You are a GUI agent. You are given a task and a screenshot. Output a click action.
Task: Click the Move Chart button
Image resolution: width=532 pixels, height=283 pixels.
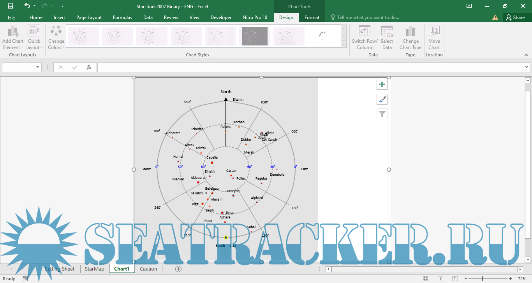[434, 38]
